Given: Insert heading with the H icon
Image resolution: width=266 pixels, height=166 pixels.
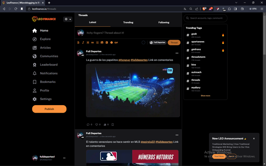Looking at the screenshot, I should tap(88, 43).
